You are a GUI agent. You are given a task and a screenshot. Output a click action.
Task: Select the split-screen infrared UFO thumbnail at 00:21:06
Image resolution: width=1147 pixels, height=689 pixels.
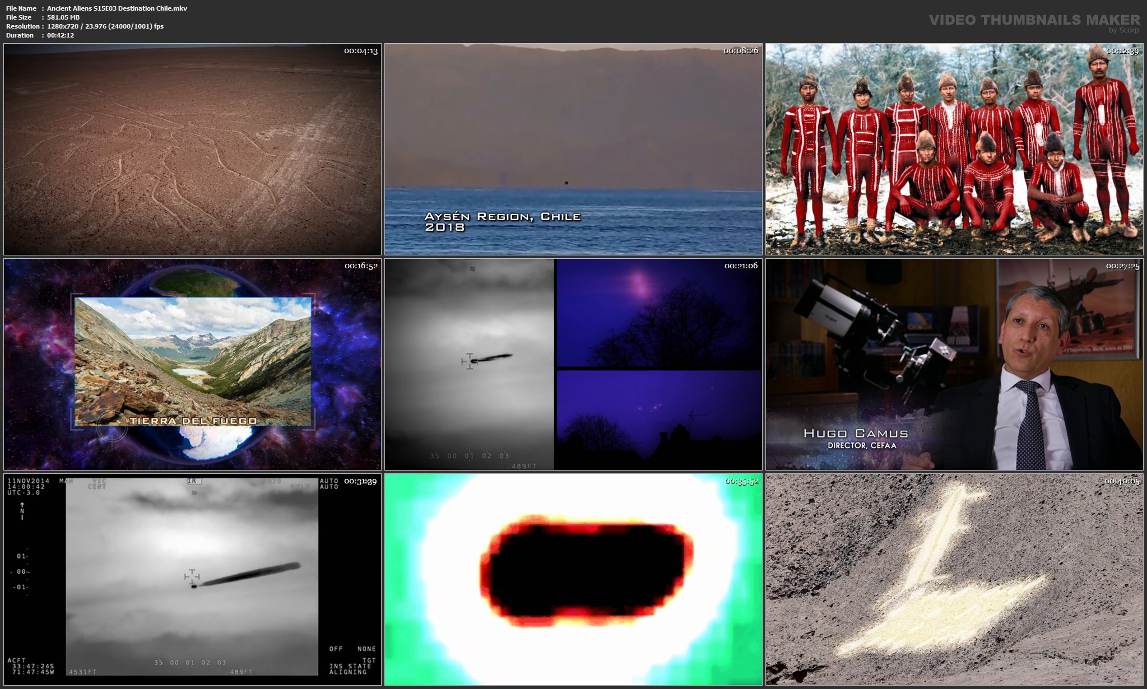click(573, 364)
